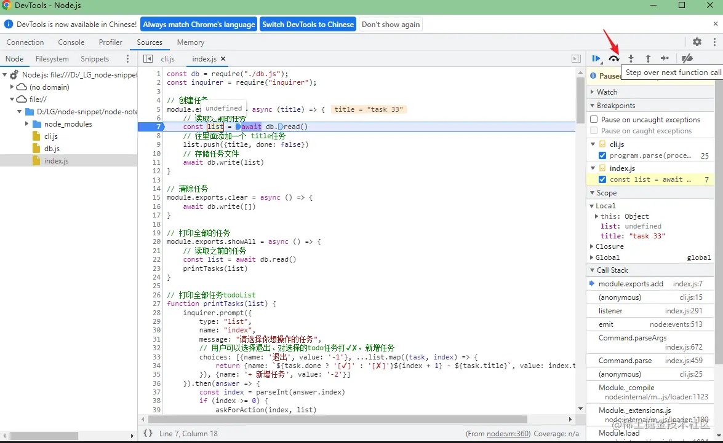Open the Memory tab

[x=190, y=42]
